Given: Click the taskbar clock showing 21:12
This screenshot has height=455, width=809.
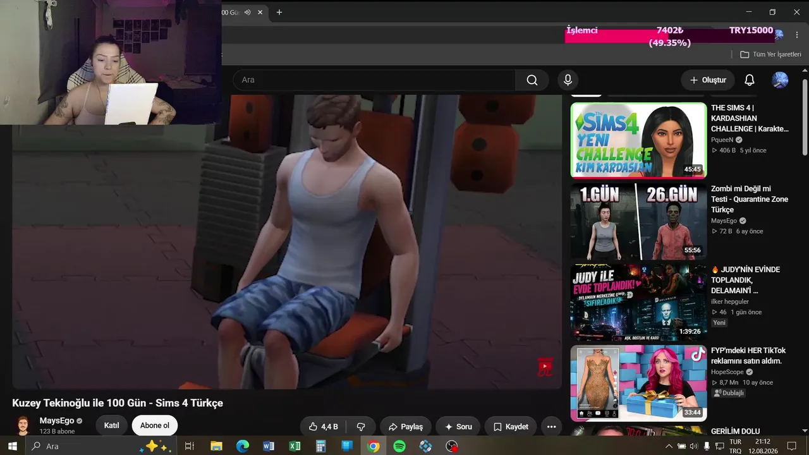Looking at the screenshot, I should (x=762, y=446).
